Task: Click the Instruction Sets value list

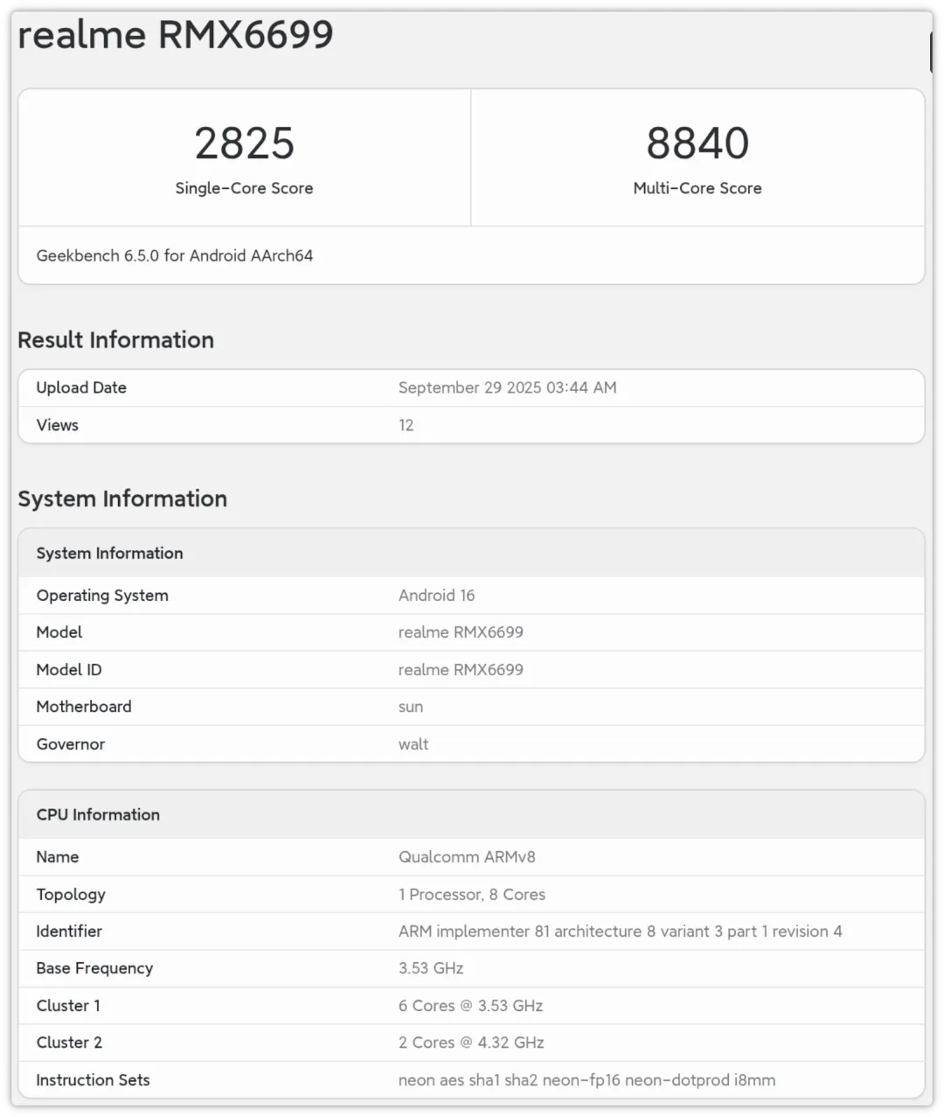Action: pyautogui.click(x=587, y=1080)
